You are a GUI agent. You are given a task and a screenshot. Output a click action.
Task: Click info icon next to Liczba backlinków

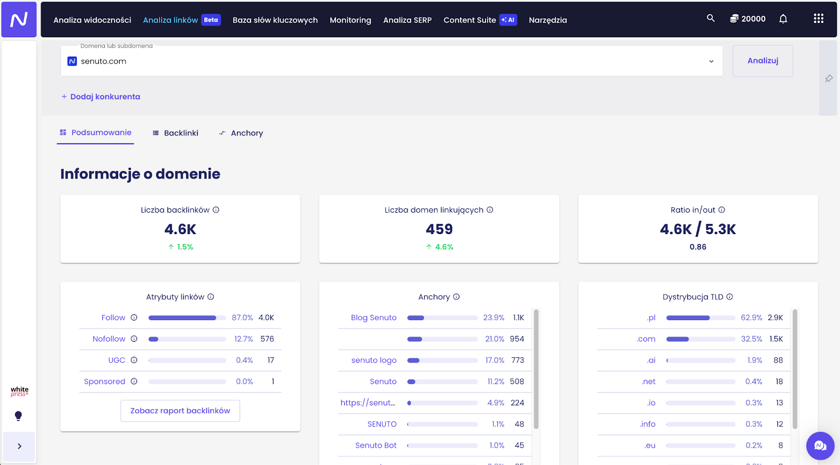(x=216, y=210)
